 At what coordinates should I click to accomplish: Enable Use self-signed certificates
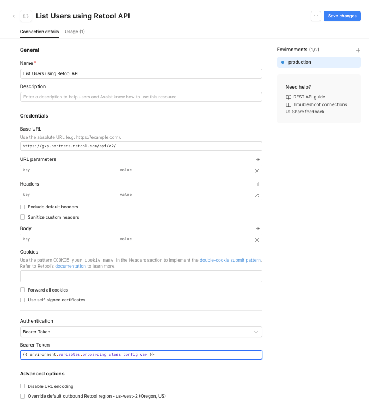(23, 300)
